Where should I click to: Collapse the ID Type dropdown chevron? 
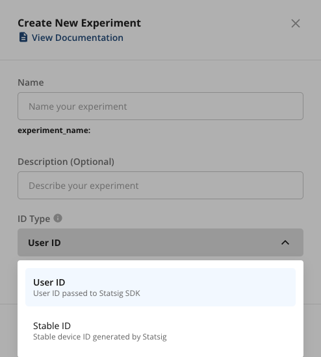tap(285, 243)
